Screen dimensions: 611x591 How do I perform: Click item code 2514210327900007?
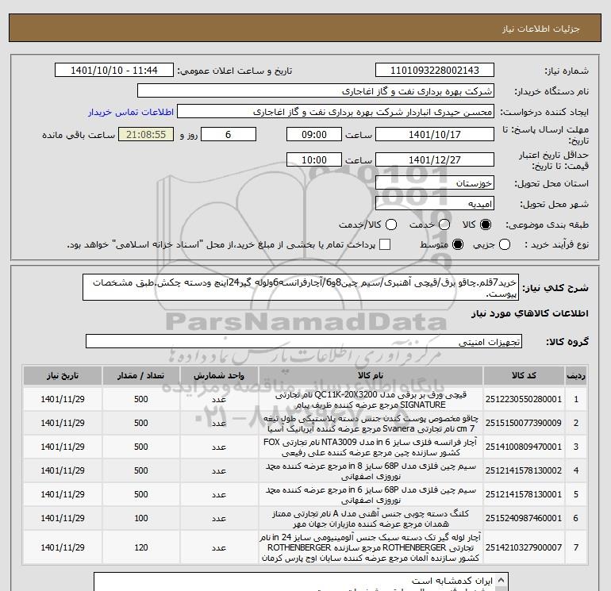coord(524,547)
